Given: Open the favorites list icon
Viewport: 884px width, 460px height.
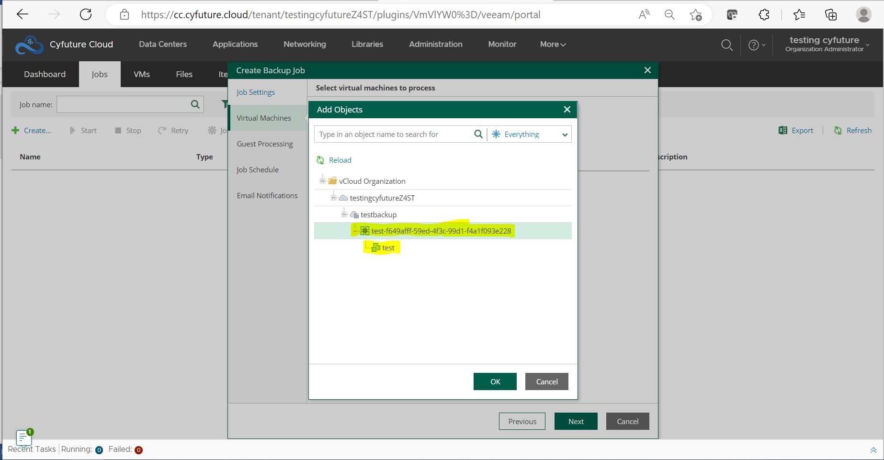Looking at the screenshot, I should point(799,14).
